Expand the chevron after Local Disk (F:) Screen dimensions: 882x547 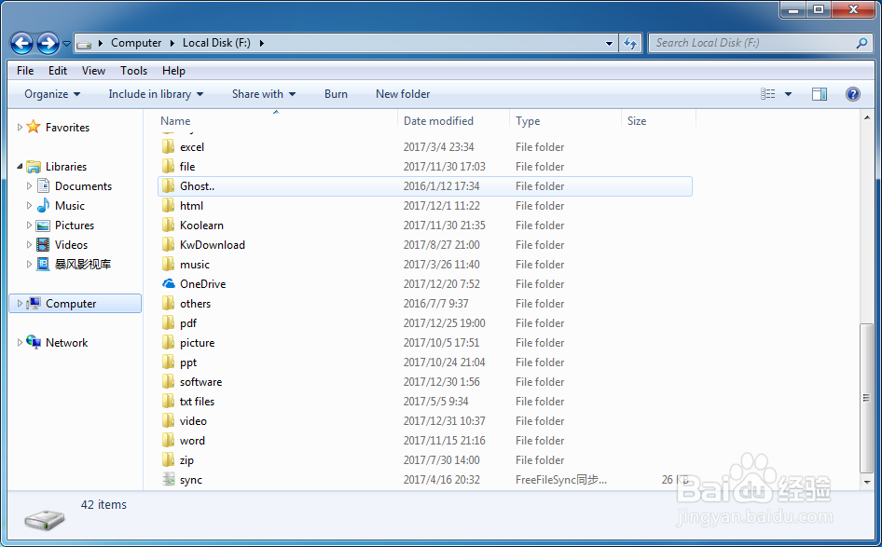262,43
